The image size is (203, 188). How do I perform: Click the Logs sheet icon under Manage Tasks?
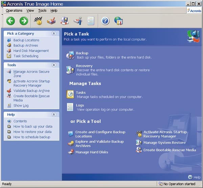[x=70, y=107]
